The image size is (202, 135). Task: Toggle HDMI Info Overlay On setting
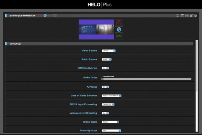[105, 68]
